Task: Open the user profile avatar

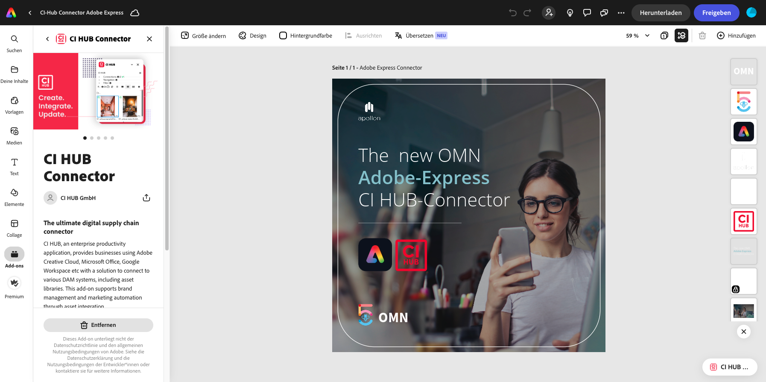Action: click(x=751, y=13)
